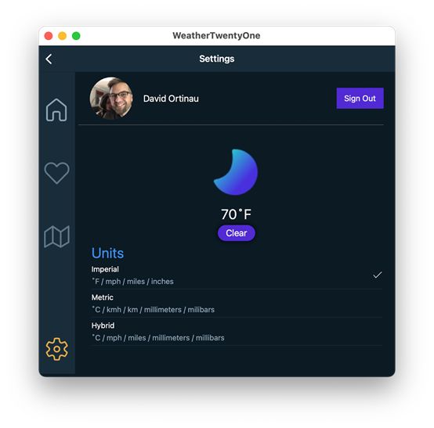Click the green fullscreen window button
Screen dimensions: 434x428
pos(76,36)
